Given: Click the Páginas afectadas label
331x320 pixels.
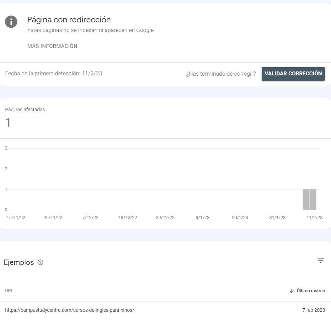Looking at the screenshot, I should click(25, 110).
